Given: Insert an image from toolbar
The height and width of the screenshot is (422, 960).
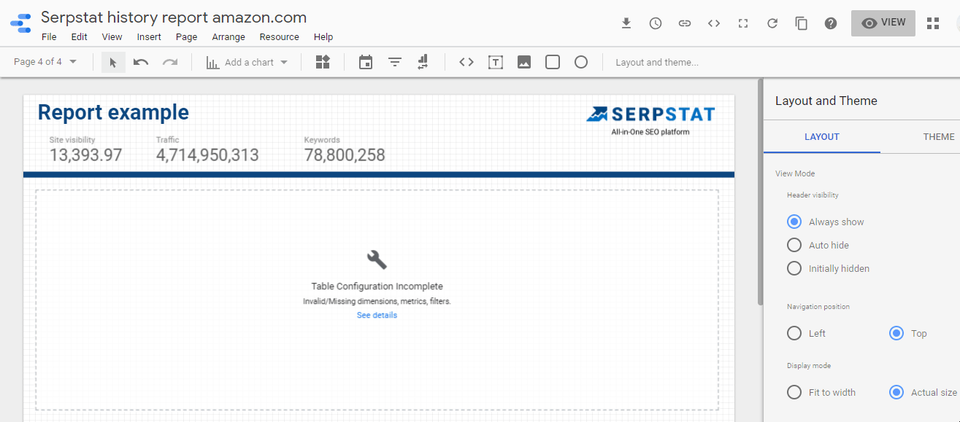Looking at the screenshot, I should [524, 62].
